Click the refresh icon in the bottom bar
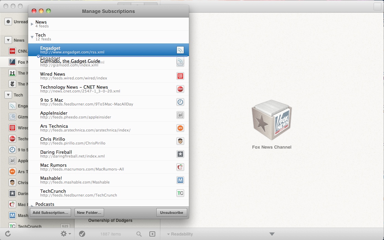384x240 pixels. coord(8,234)
